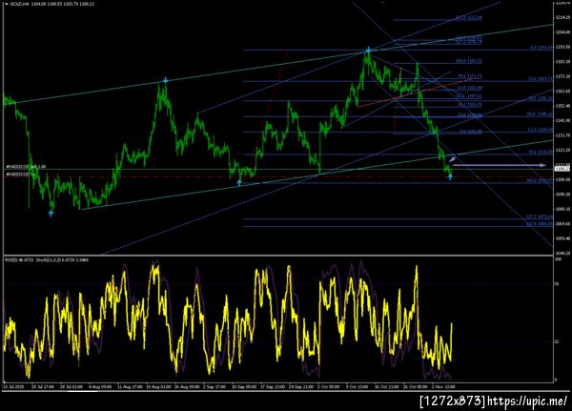Click the Fibonacci label 100.0 1182.21
The height and width of the screenshot is (411, 572).
(x=469, y=61)
